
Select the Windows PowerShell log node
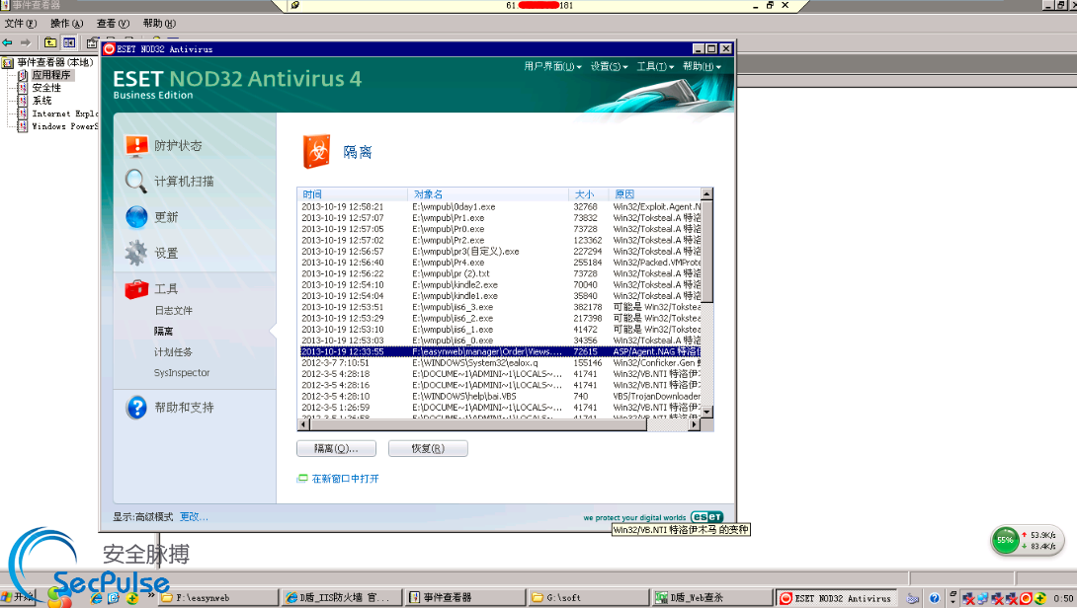coord(65,127)
